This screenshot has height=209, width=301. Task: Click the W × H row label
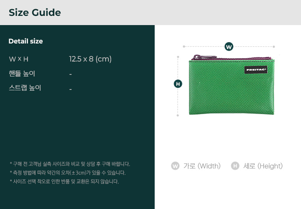[19, 59]
